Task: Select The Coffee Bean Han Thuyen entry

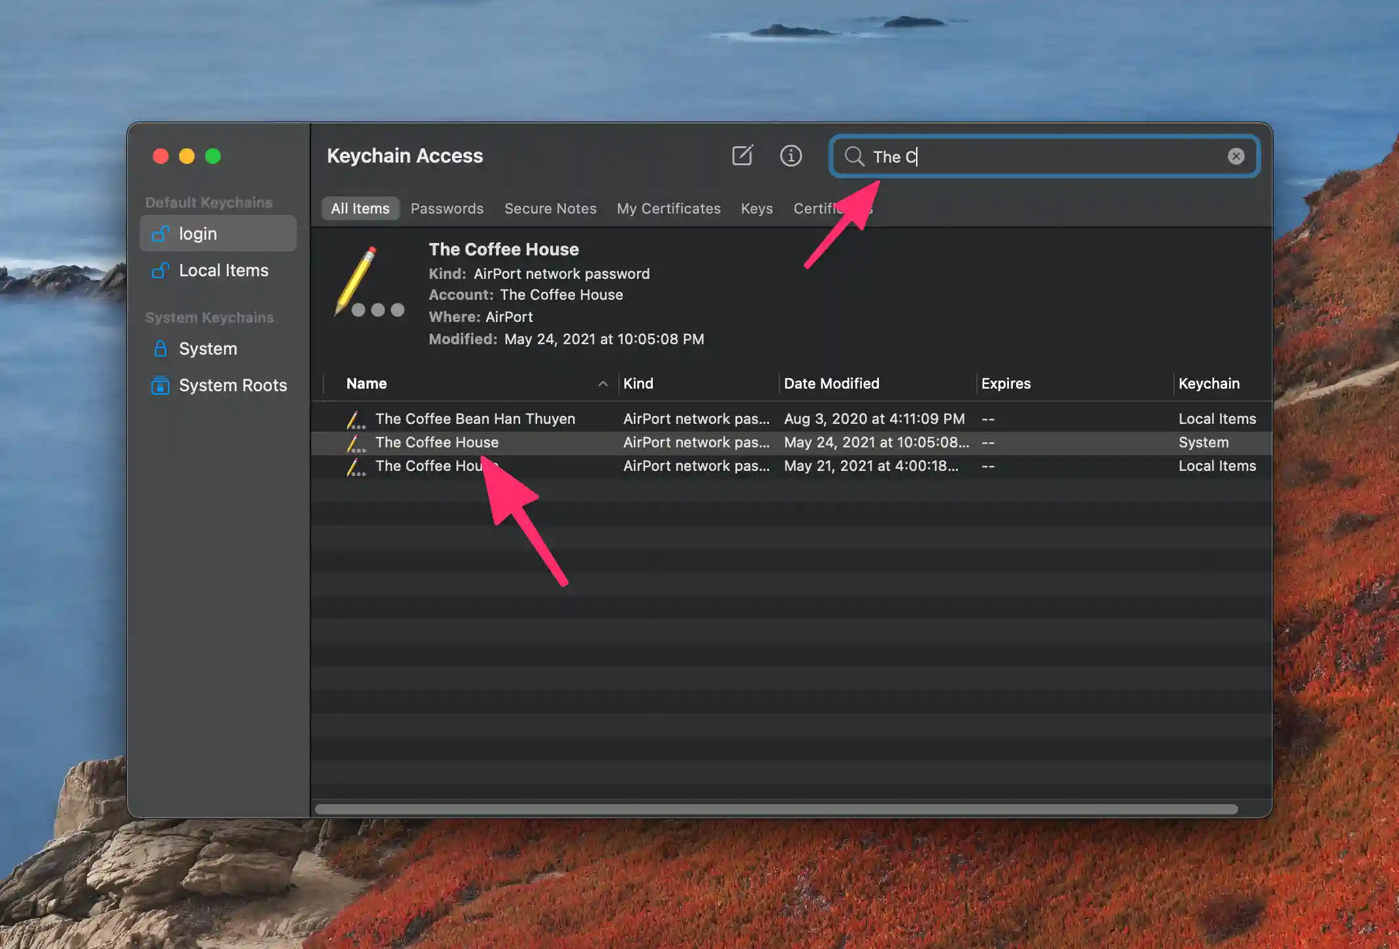Action: [475, 417]
